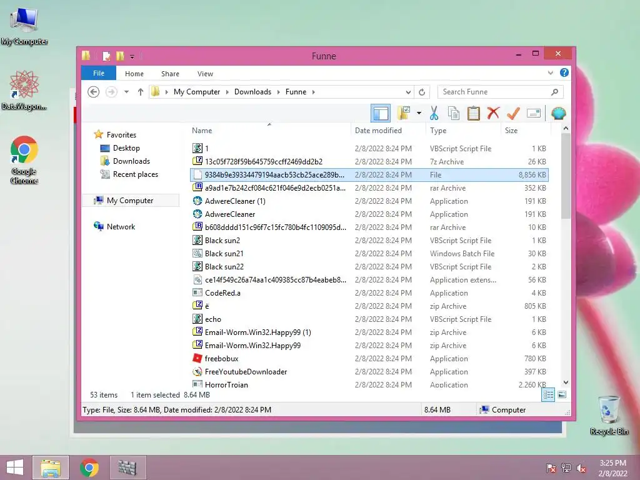
Task: Click the folder options toolbar icon
Action: pos(404,113)
